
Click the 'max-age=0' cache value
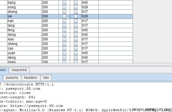pos(37,101)
